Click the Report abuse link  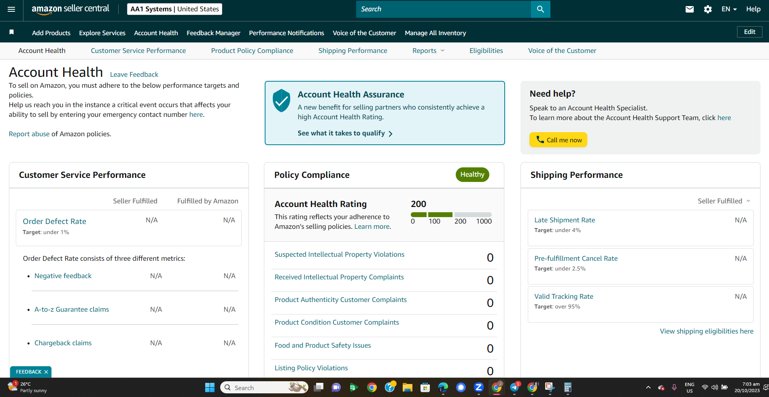click(29, 134)
